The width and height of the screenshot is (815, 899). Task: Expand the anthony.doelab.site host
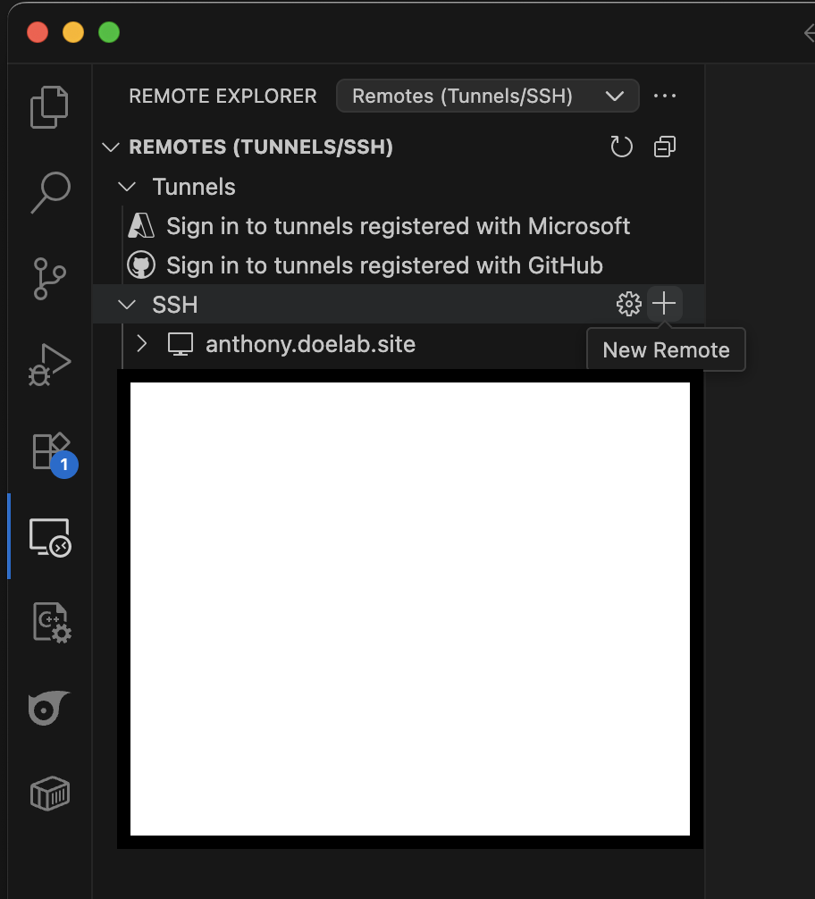[x=142, y=344]
